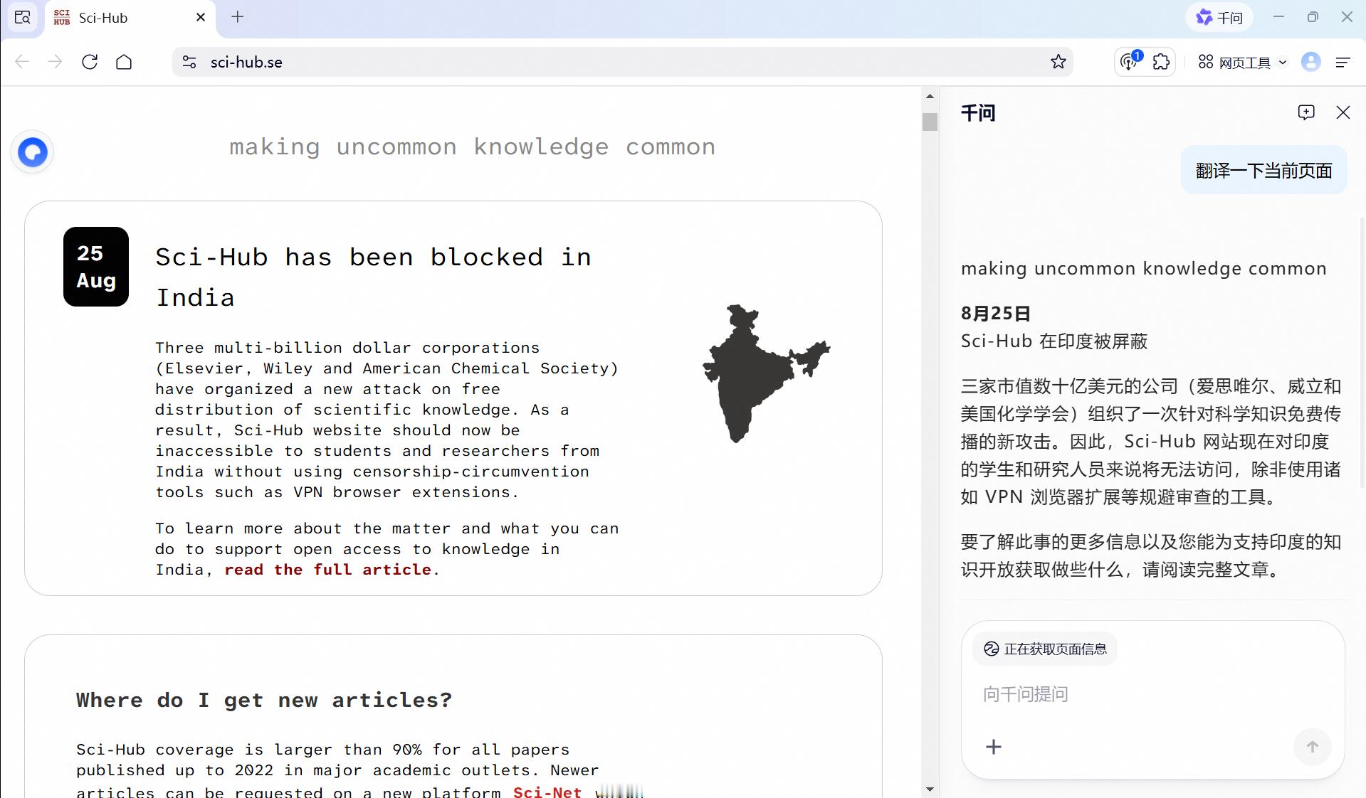Click the 正在获取页面信息 chip

(1045, 649)
